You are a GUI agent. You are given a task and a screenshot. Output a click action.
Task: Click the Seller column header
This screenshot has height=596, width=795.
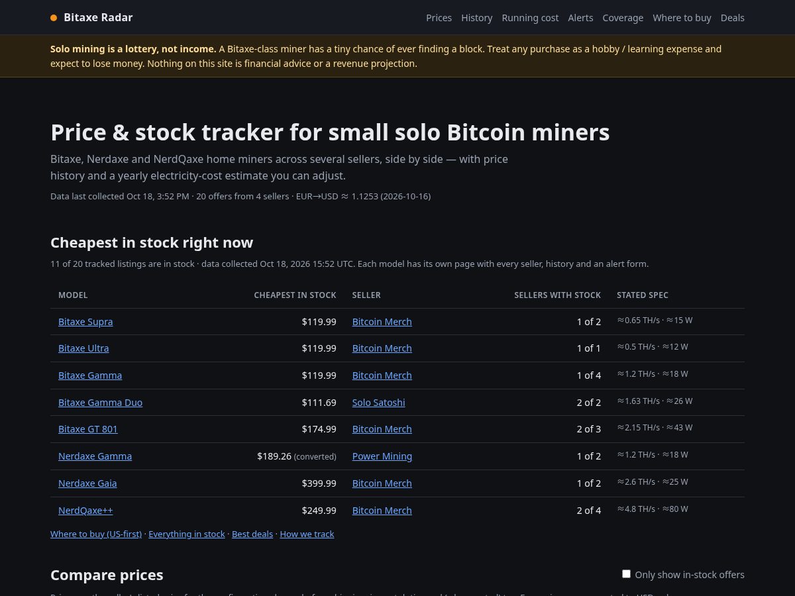coord(366,295)
